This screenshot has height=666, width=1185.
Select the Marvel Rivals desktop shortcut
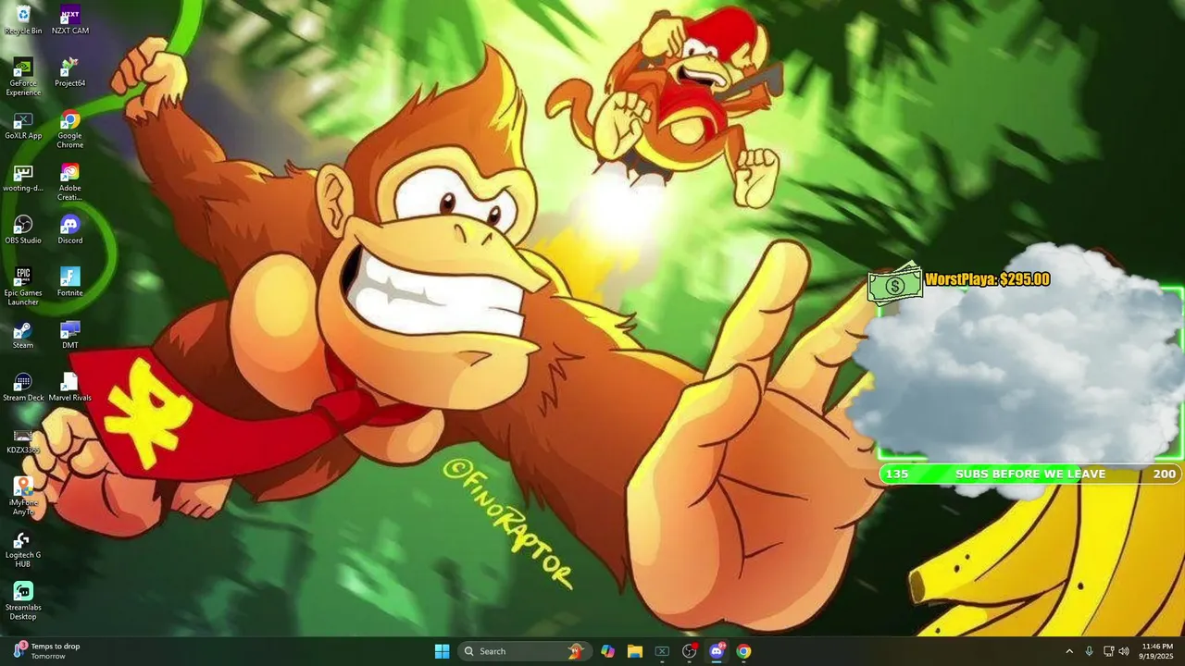pos(70,388)
